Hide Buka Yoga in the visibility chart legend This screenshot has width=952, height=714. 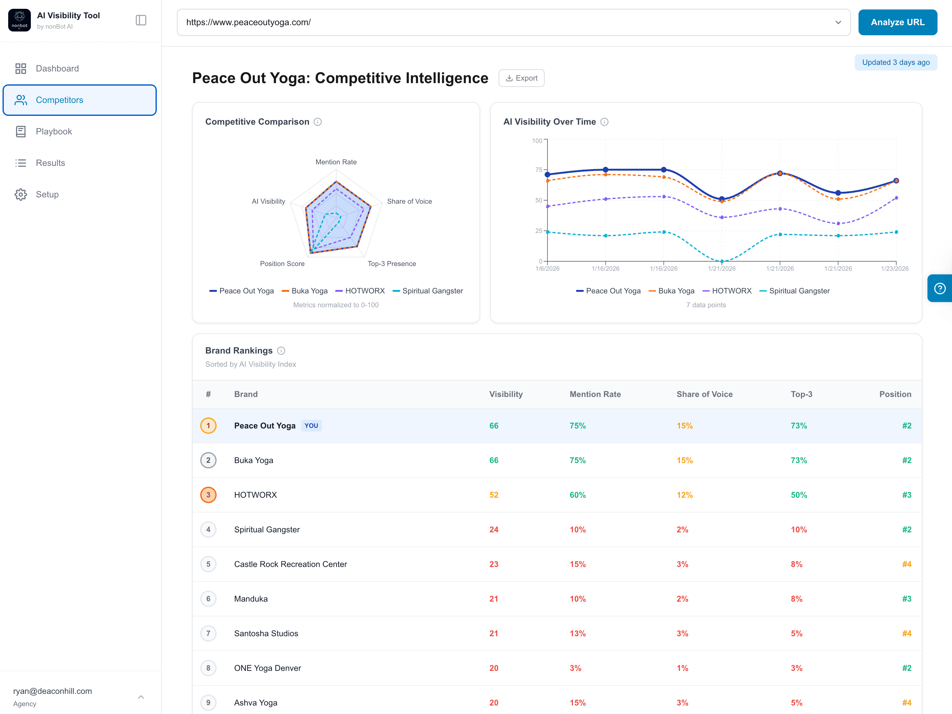(x=671, y=291)
